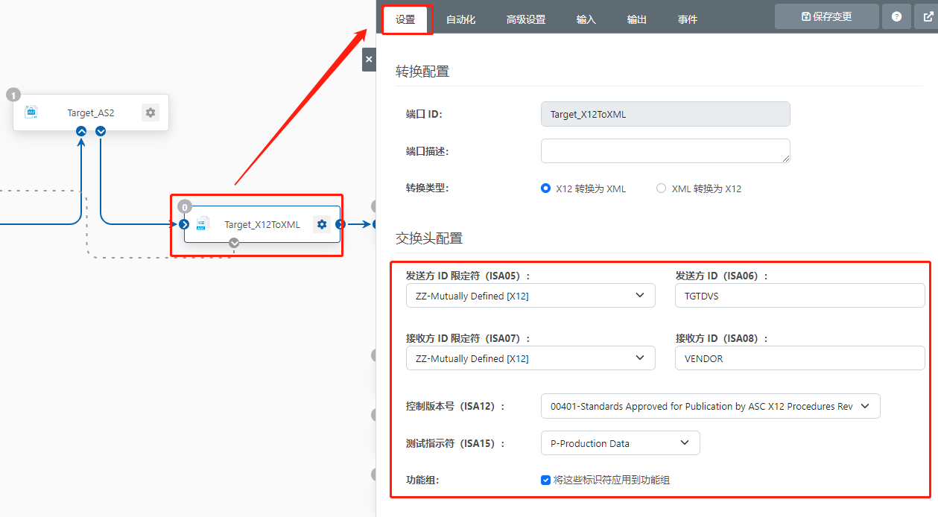Select X12 转换为 XML radio option

545,188
